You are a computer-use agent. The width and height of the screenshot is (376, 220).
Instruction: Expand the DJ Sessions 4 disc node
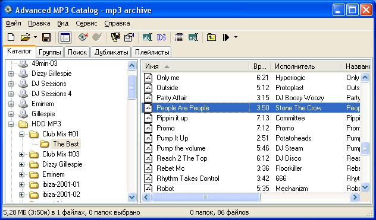[x=11, y=94]
